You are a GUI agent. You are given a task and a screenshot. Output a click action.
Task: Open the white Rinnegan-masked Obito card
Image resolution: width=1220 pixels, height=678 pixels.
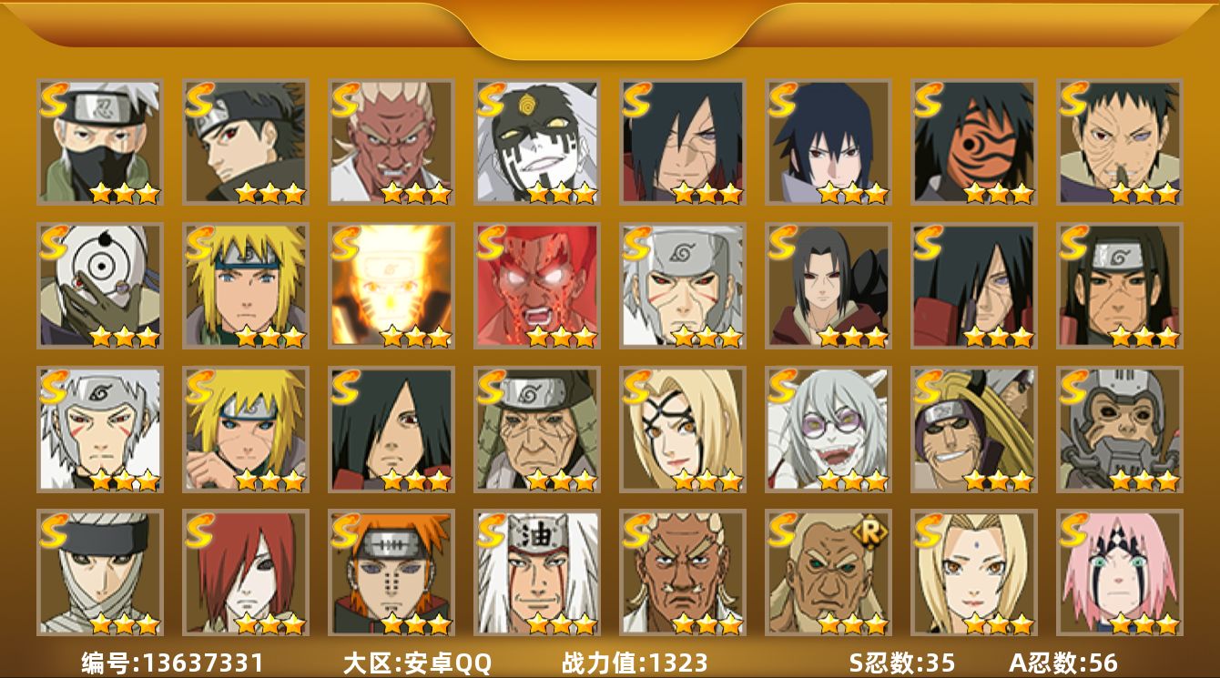pyautogui.click(x=99, y=285)
